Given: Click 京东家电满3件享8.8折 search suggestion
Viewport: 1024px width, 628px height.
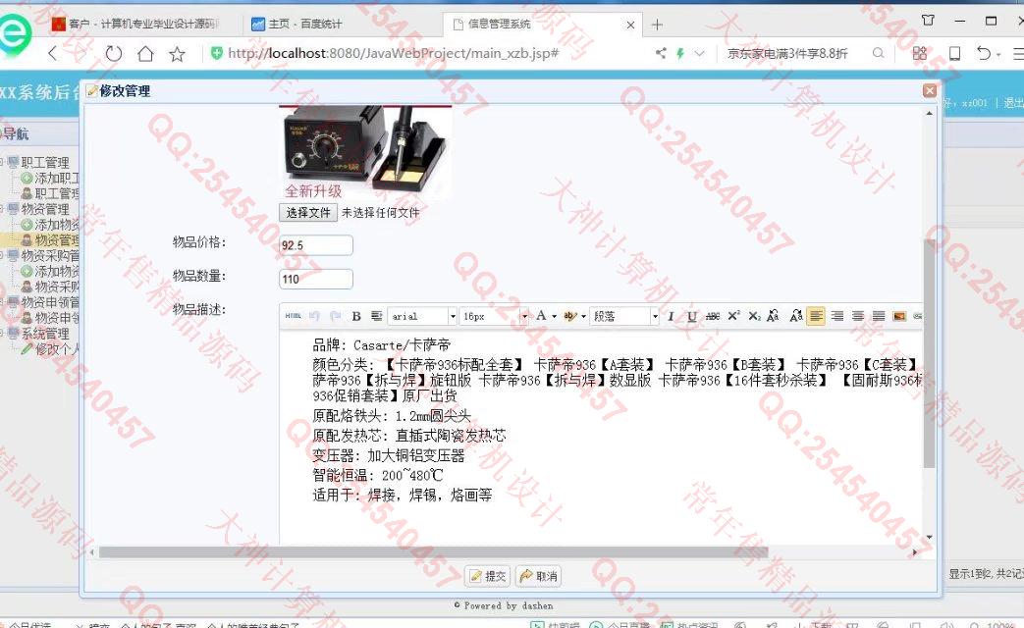Looking at the screenshot, I should coord(787,54).
